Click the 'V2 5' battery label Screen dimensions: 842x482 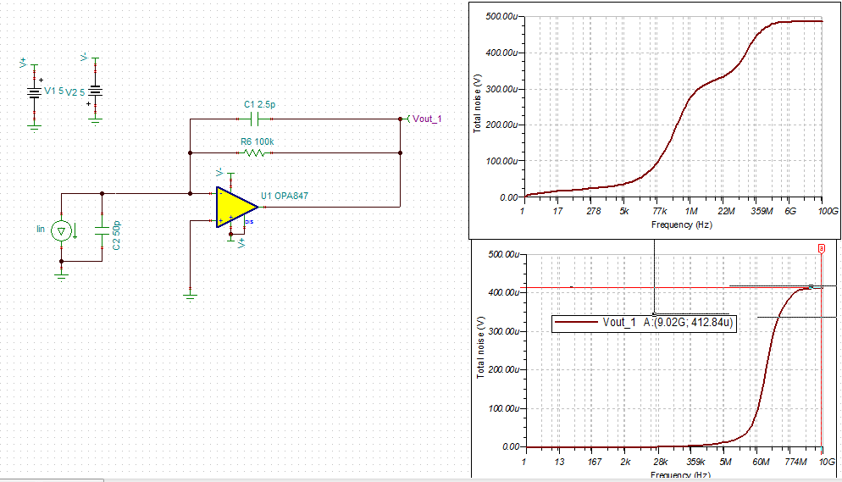(x=75, y=91)
